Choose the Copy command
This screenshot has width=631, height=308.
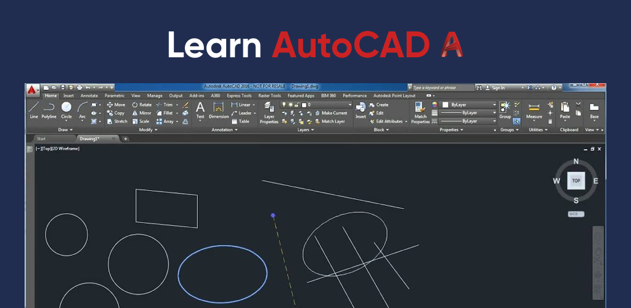coord(115,113)
